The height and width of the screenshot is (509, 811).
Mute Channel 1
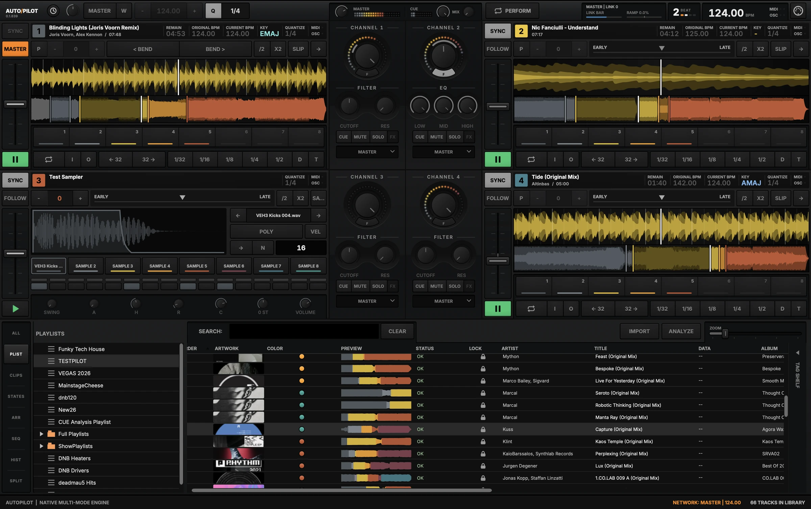360,137
